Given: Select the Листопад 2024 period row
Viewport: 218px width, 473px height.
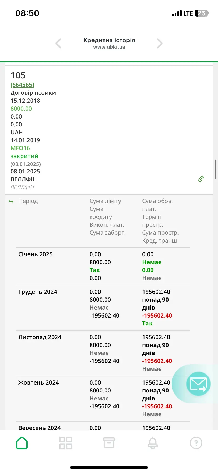Looking at the screenshot, I should click(40, 337).
